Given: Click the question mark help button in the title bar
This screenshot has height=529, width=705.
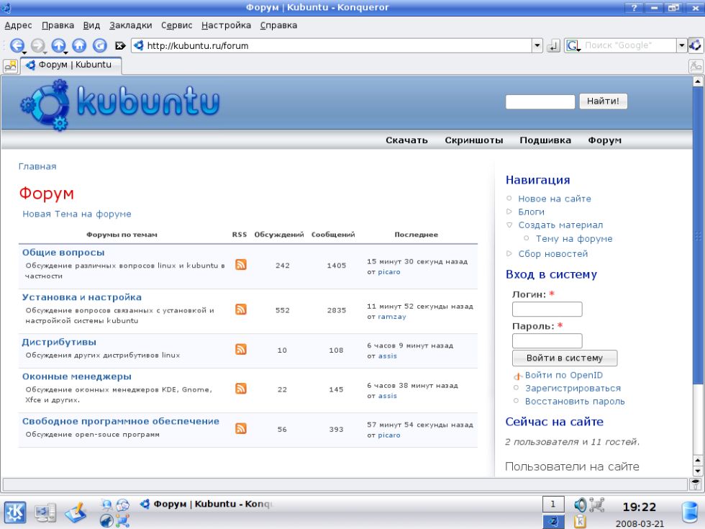Looking at the screenshot, I should pos(634,8).
